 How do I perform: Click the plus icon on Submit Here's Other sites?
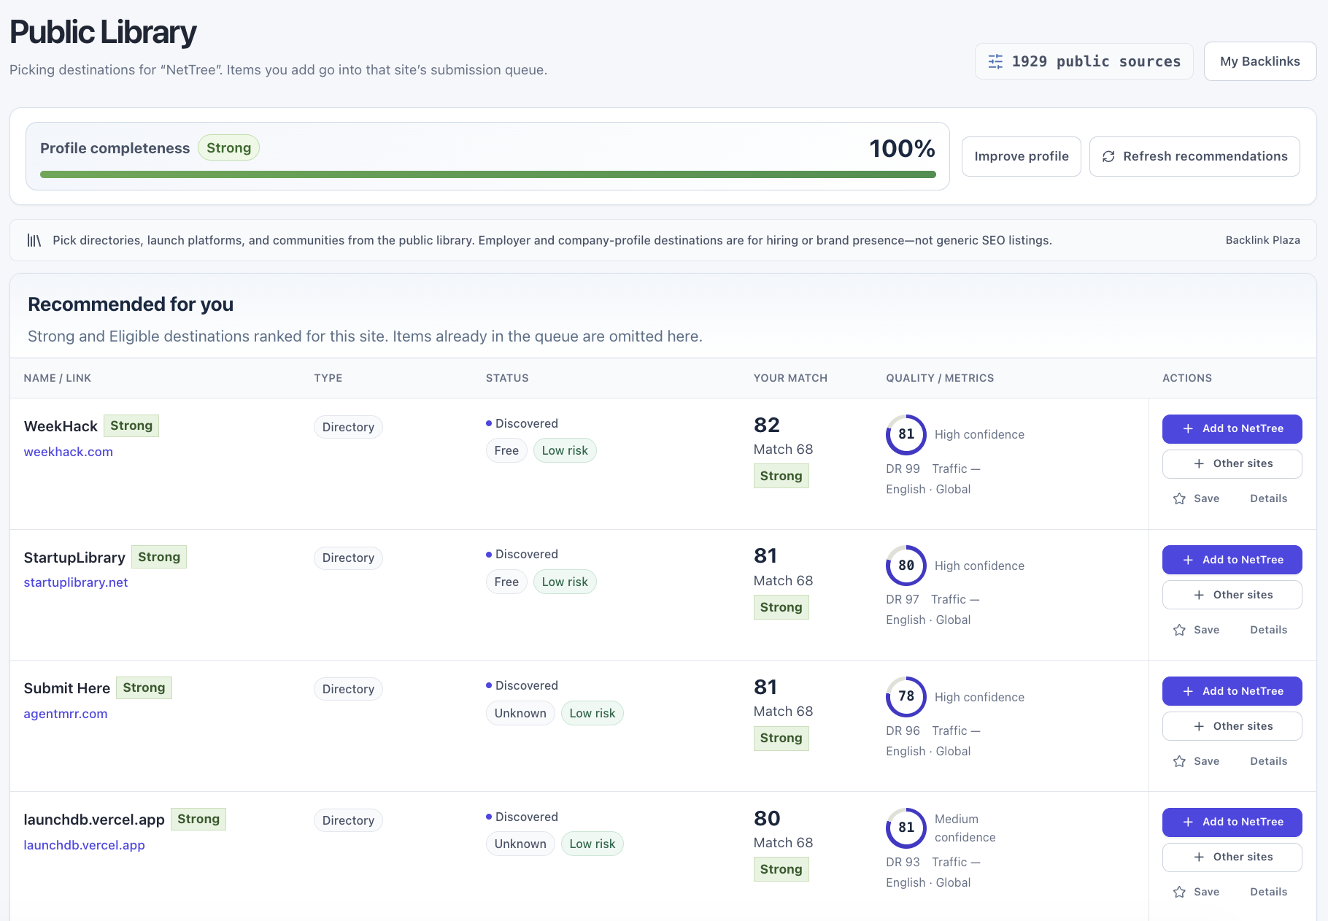point(1199,726)
